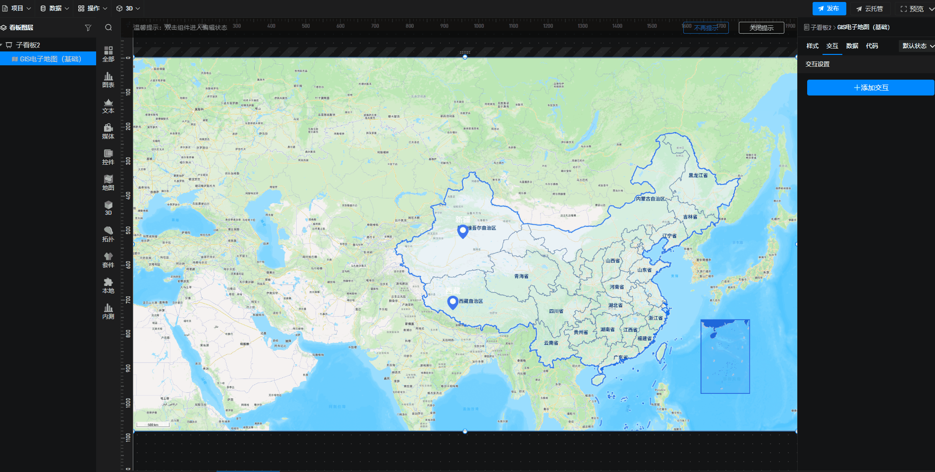Select the 图表 chart components icon
The height and width of the screenshot is (472, 935).
point(108,80)
